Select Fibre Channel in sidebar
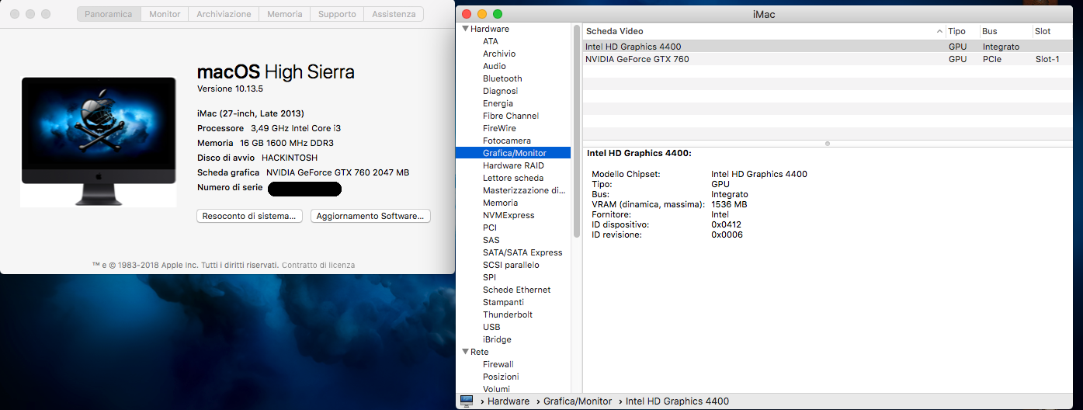This screenshot has width=1083, height=410. pos(511,116)
